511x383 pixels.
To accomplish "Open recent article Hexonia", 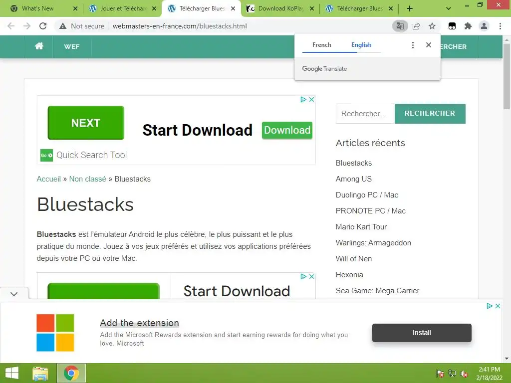I will coord(349,275).
